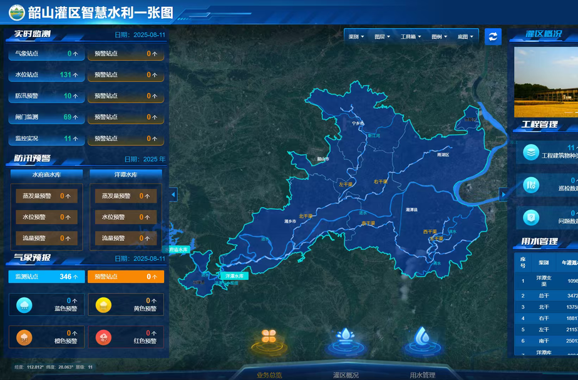Image resolution: width=578 pixels, height=380 pixels.
Task: Expand the 工具箱 dropdown
Action: tap(410, 37)
